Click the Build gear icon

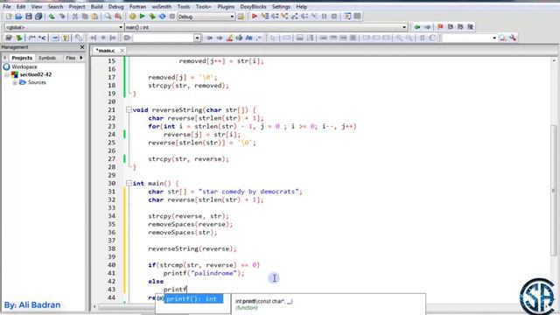click(132, 17)
